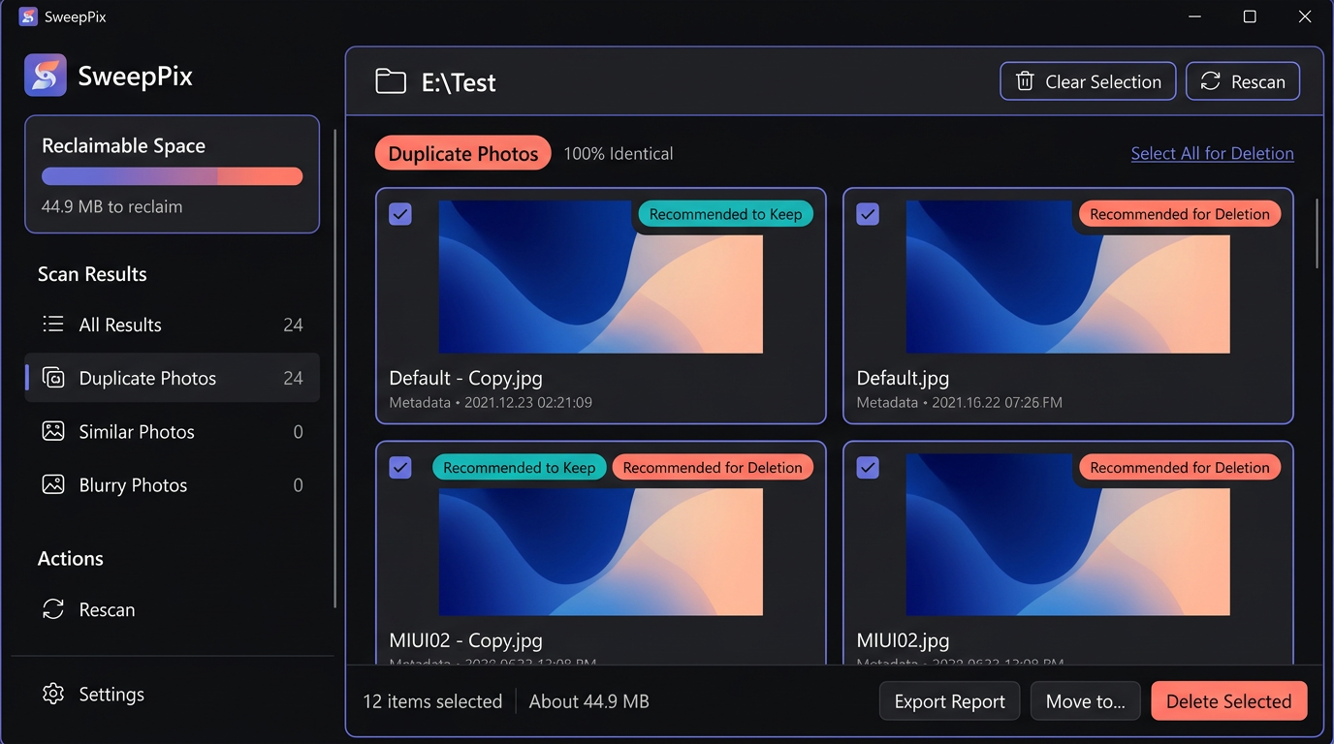1334x744 pixels.
Task: Click Recommended to Keep on Default - Copy.jpg
Action: 725,214
